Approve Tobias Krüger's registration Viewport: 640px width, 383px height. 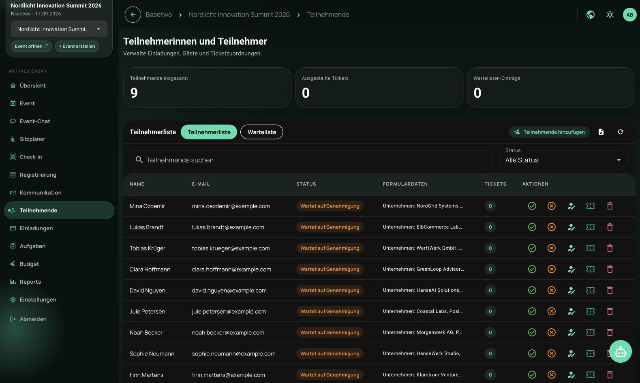(532, 248)
